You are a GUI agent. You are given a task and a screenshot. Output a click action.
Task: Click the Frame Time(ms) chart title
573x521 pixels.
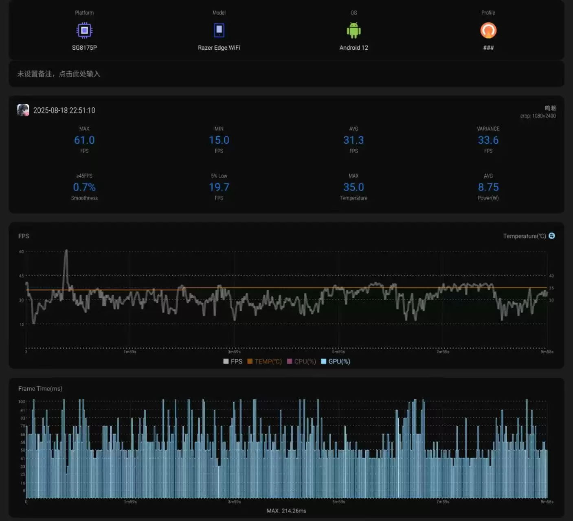(x=40, y=389)
